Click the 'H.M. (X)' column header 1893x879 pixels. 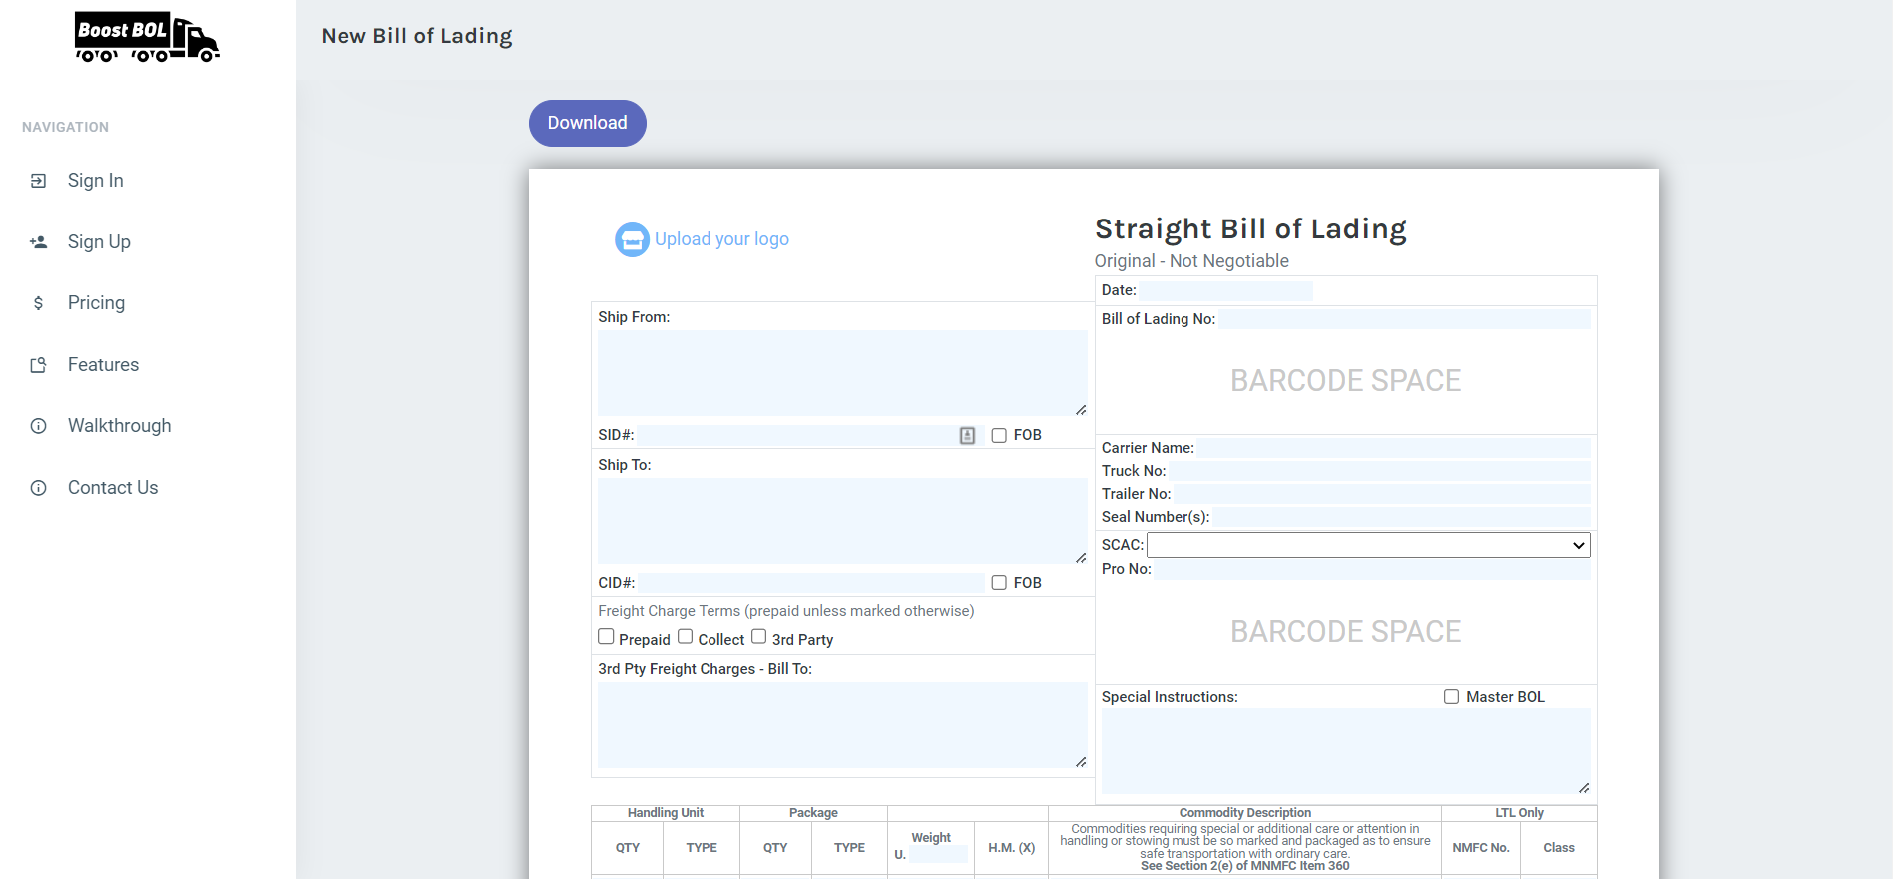point(1011,848)
